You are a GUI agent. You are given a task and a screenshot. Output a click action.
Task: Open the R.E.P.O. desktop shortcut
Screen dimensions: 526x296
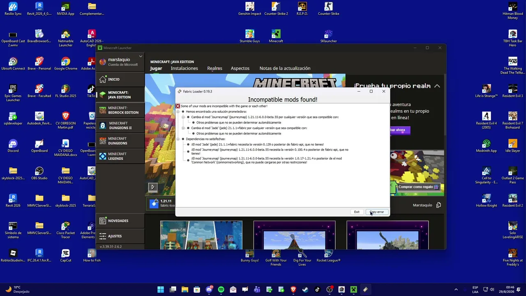pos(302,9)
